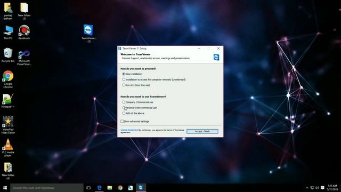Image resolution: width=341 pixels, height=192 pixels.
Task: Launch Microsoft Visual Studio shortcut
Action: (24, 58)
